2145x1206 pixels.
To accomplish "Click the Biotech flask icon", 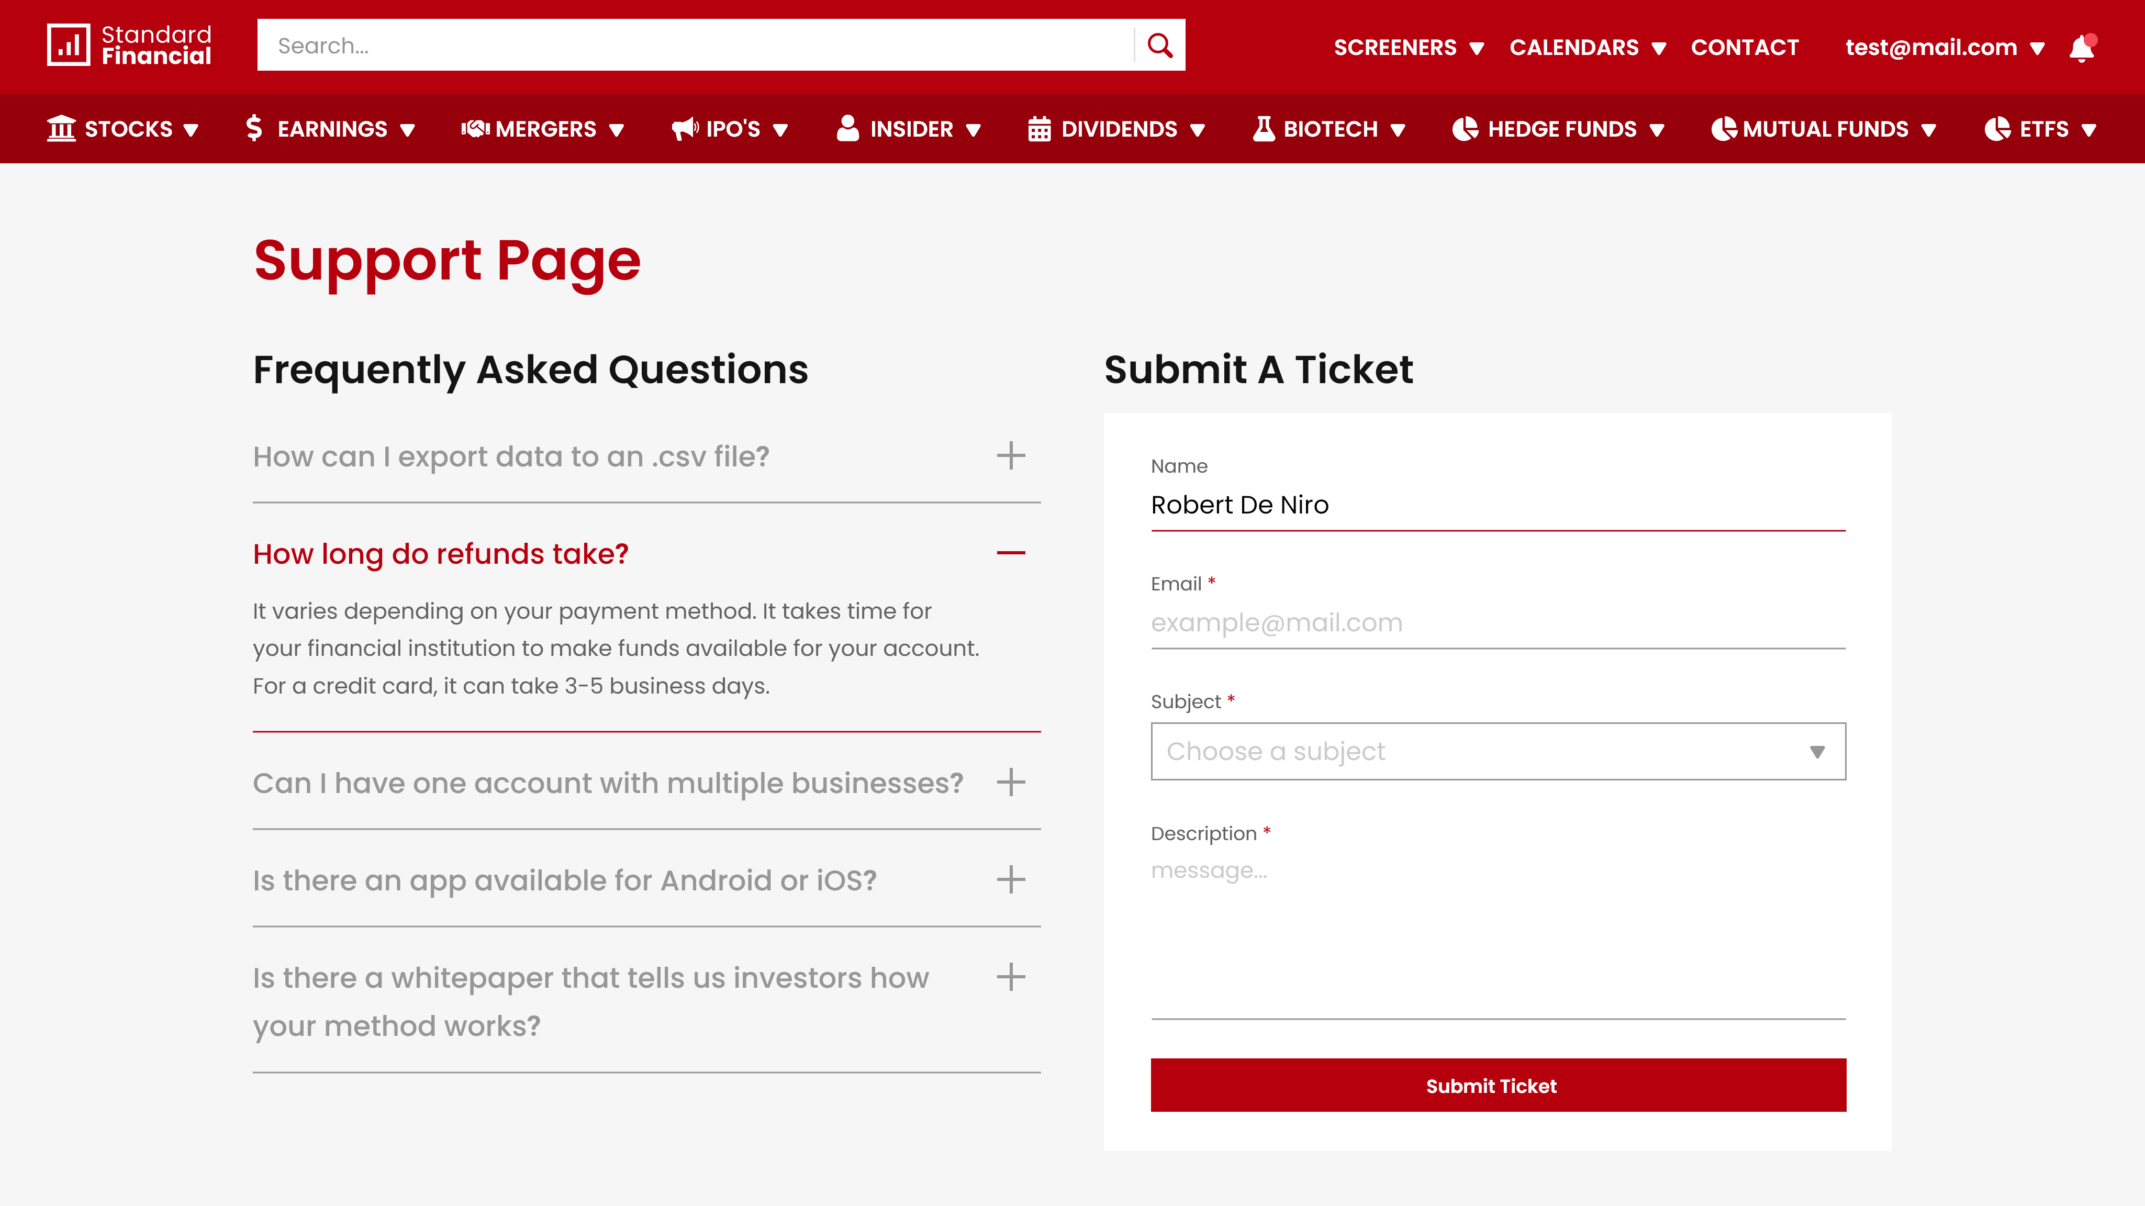I will [1264, 128].
